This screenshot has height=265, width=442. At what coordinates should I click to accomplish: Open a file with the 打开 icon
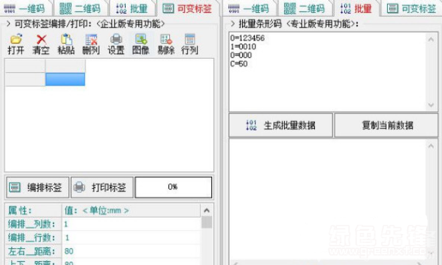pyautogui.click(x=16, y=44)
